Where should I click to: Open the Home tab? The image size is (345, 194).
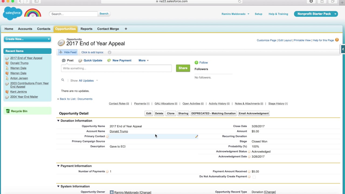pyautogui.click(x=9, y=29)
